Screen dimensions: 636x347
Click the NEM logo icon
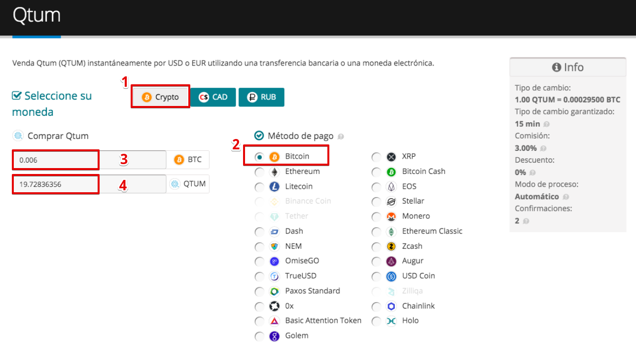pos(275,246)
